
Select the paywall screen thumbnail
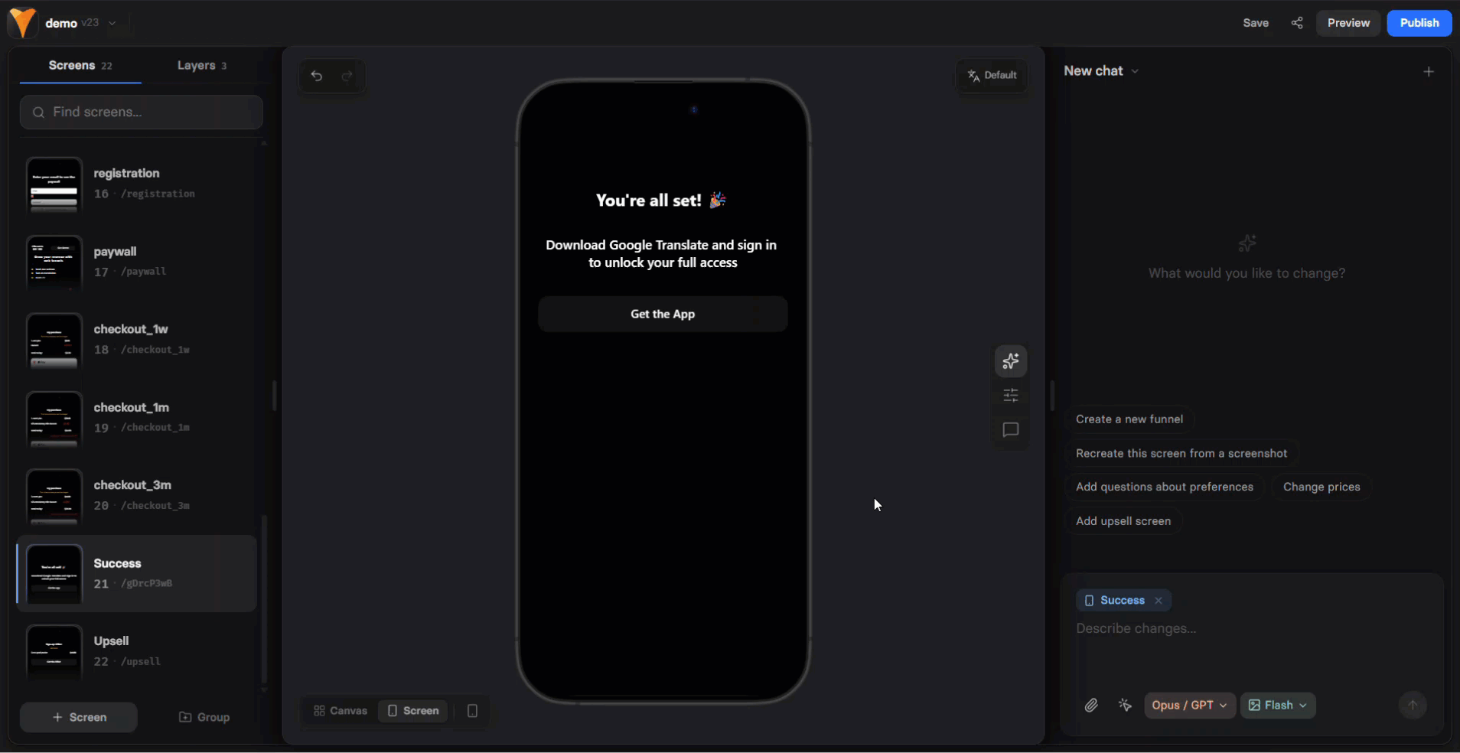[54, 262]
